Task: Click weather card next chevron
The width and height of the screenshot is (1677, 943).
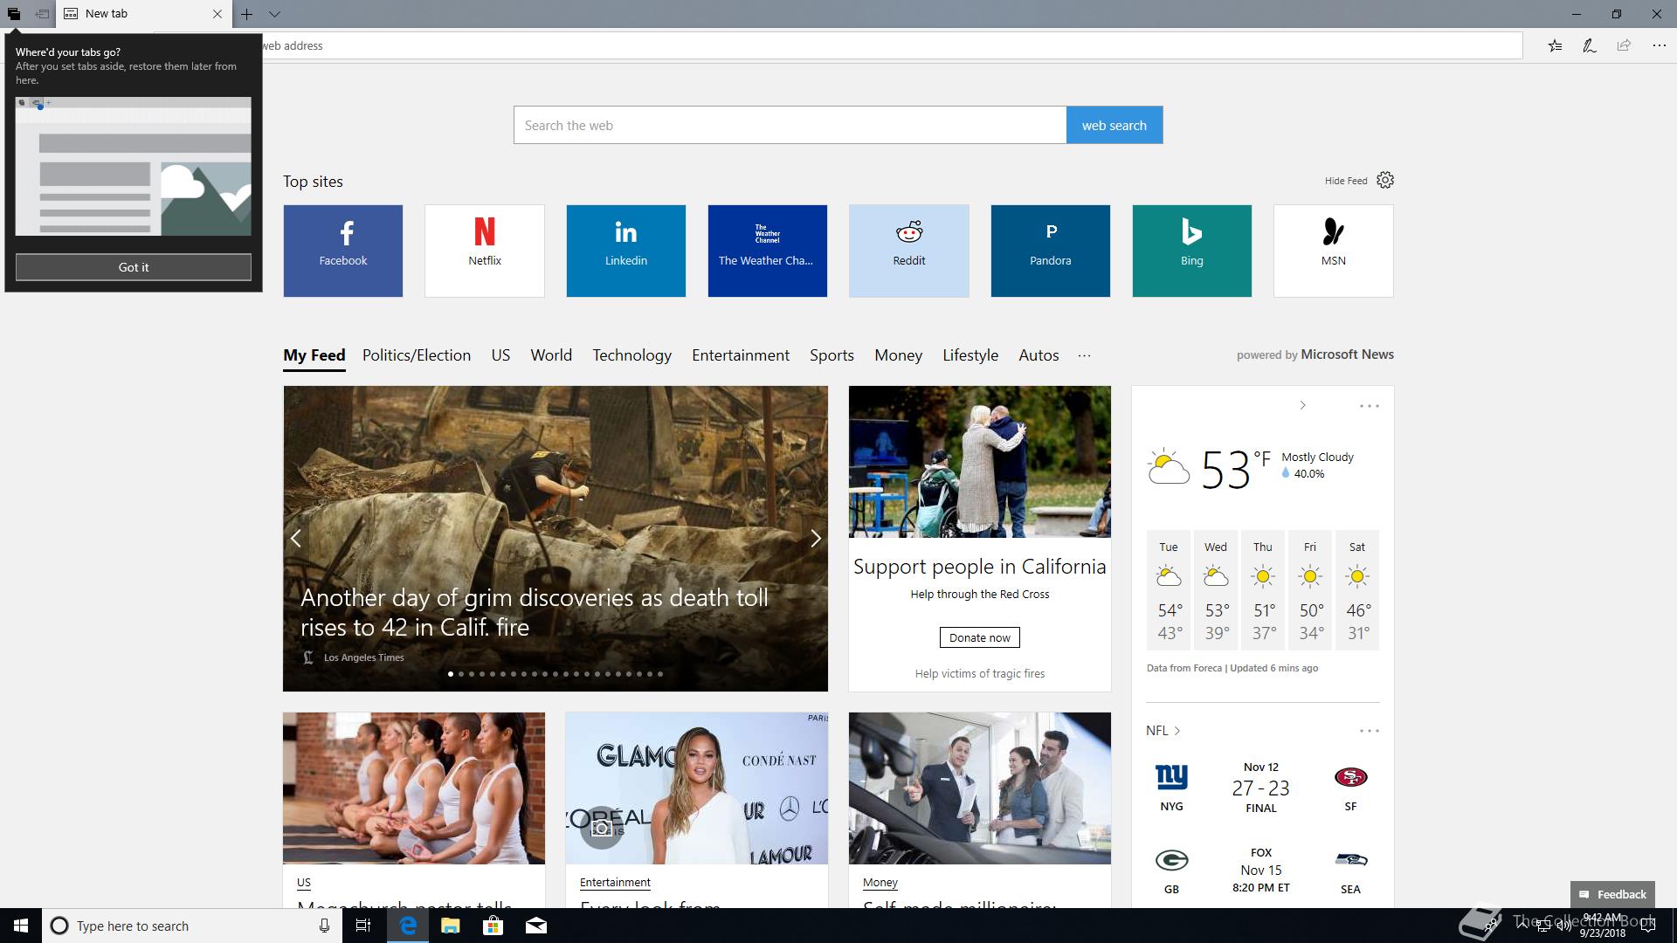Action: [1302, 405]
